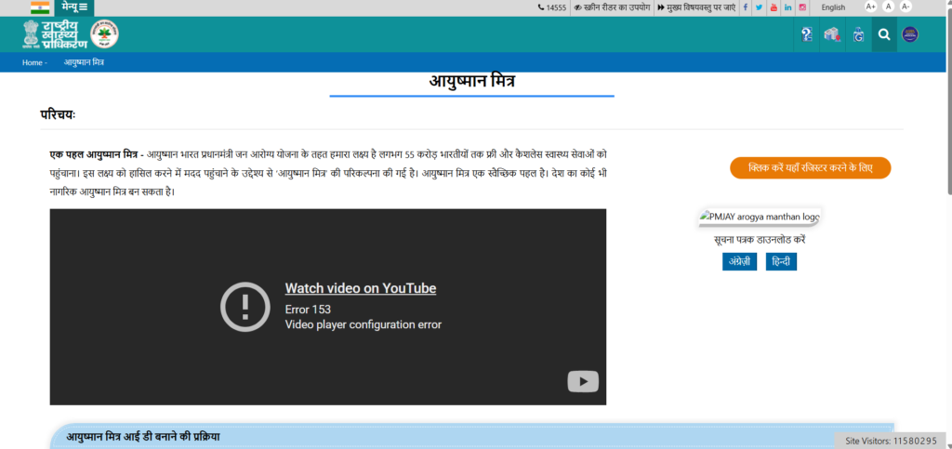Click आयुष्मान मित्र breadcrumb item
Image resolution: width=952 pixels, height=449 pixels.
click(x=84, y=62)
